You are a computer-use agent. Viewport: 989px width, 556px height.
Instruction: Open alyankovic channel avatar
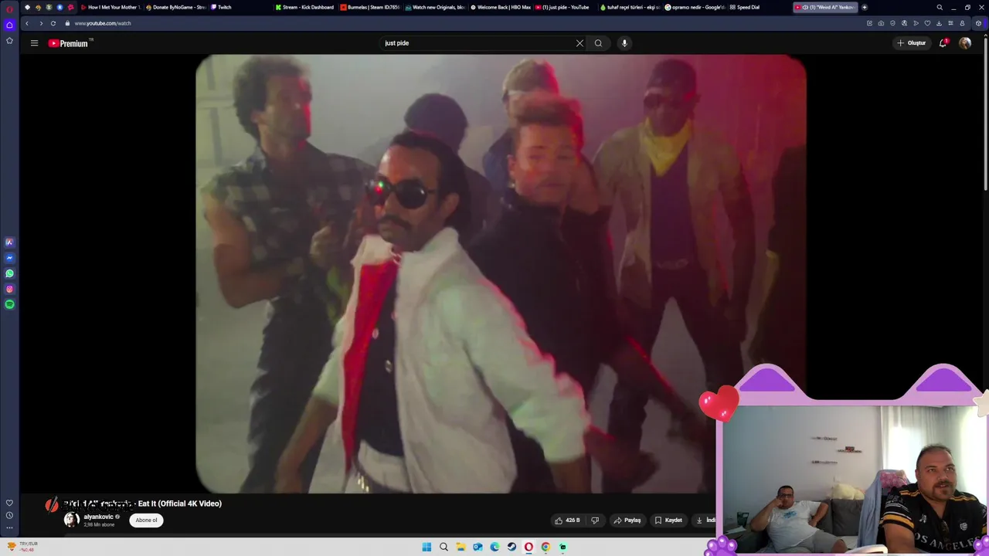(x=71, y=520)
